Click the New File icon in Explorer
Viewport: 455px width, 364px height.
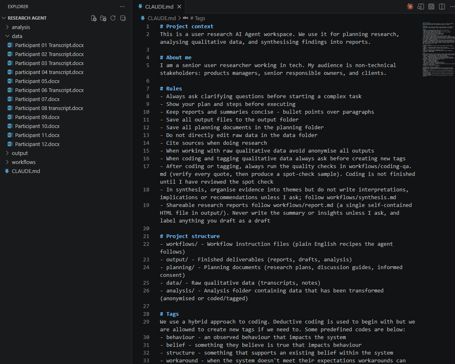(x=94, y=18)
